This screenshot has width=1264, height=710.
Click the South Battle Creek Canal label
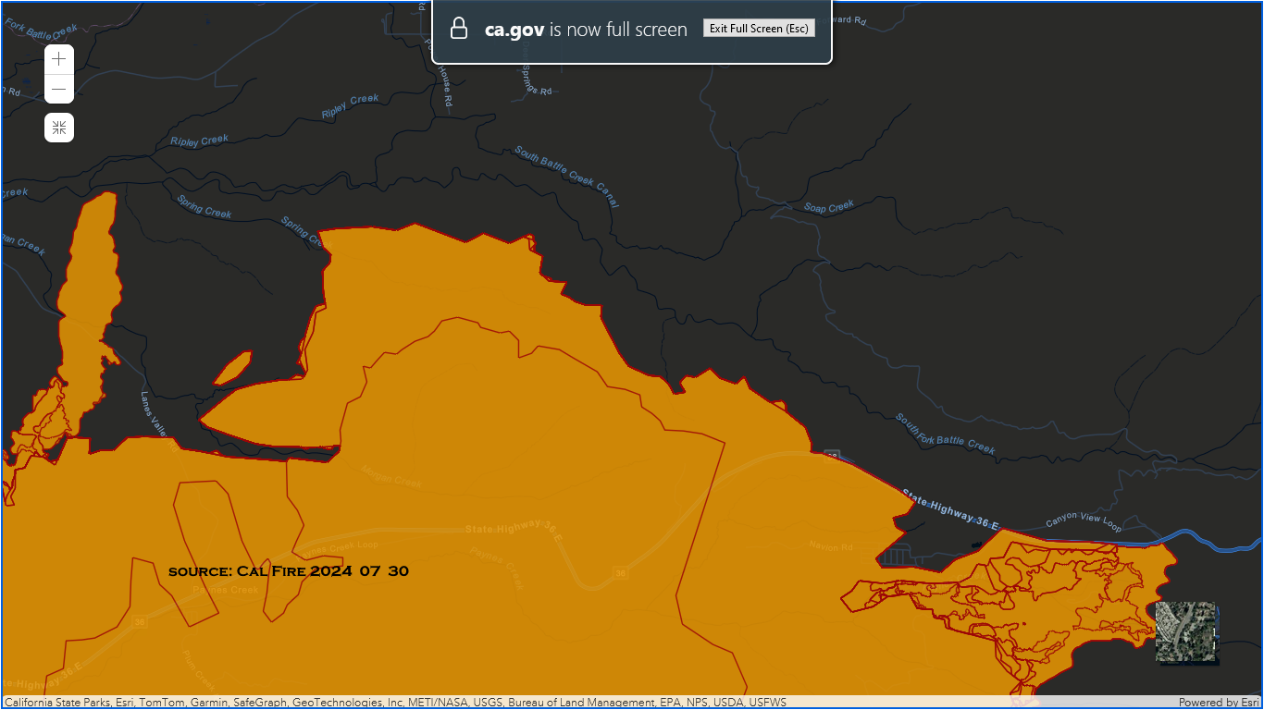tap(566, 177)
